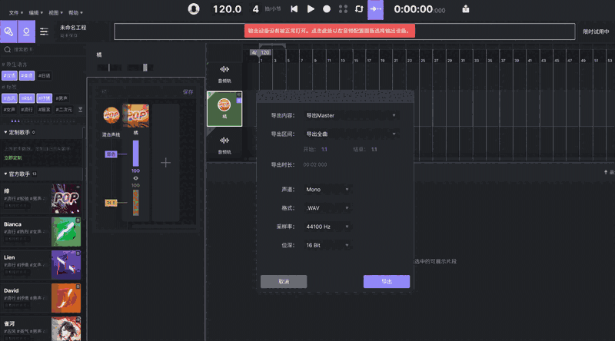615x341 pixels.
Task: Open the 44100 Hz sample rate dropdown
Action: point(327,227)
